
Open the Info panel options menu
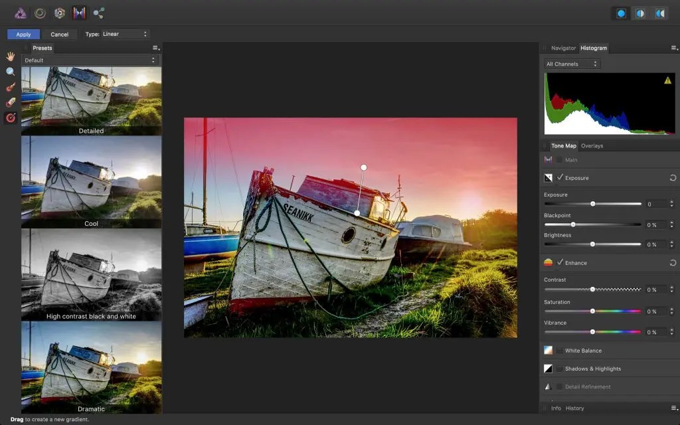click(x=674, y=408)
